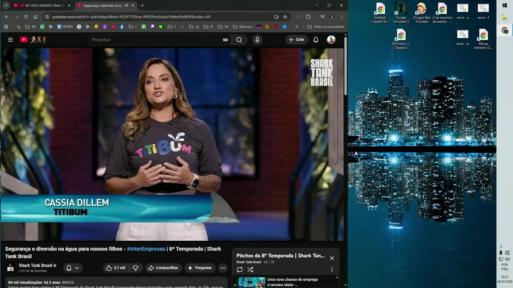Mute the tab via speaker icon
513x288 pixels.
point(126,6)
